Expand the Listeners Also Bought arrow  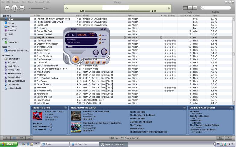tap(231, 108)
